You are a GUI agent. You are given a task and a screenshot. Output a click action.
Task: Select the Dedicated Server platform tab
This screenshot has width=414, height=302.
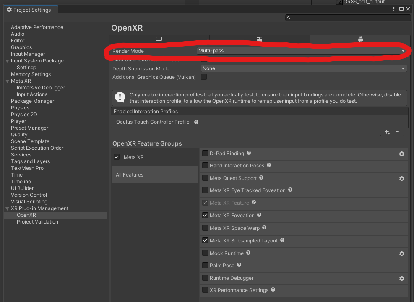pyautogui.click(x=260, y=39)
